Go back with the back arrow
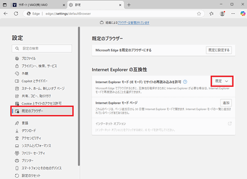Viewport: 247px width, 179px height. pos(6,14)
